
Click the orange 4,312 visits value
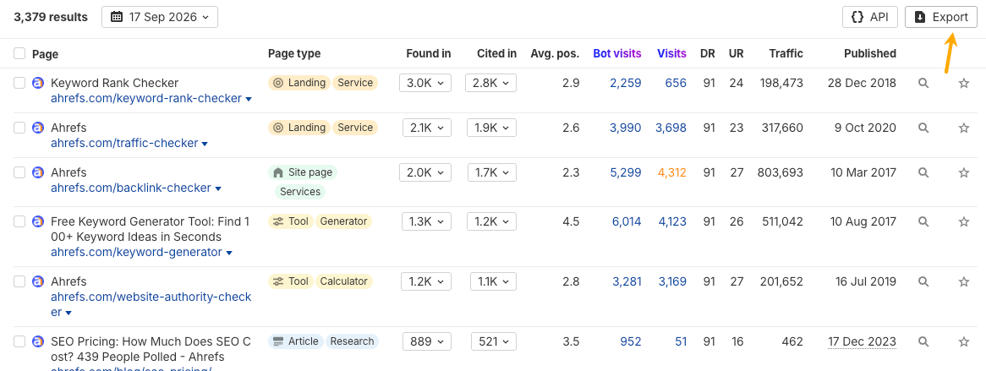coord(672,172)
